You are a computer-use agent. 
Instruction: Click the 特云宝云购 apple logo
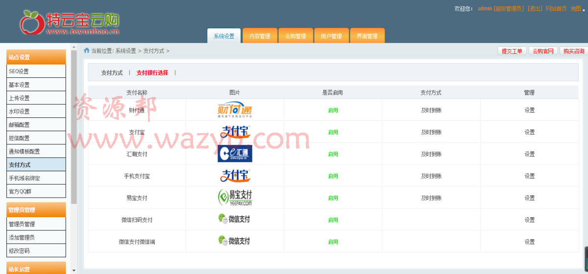click(x=32, y=22)
